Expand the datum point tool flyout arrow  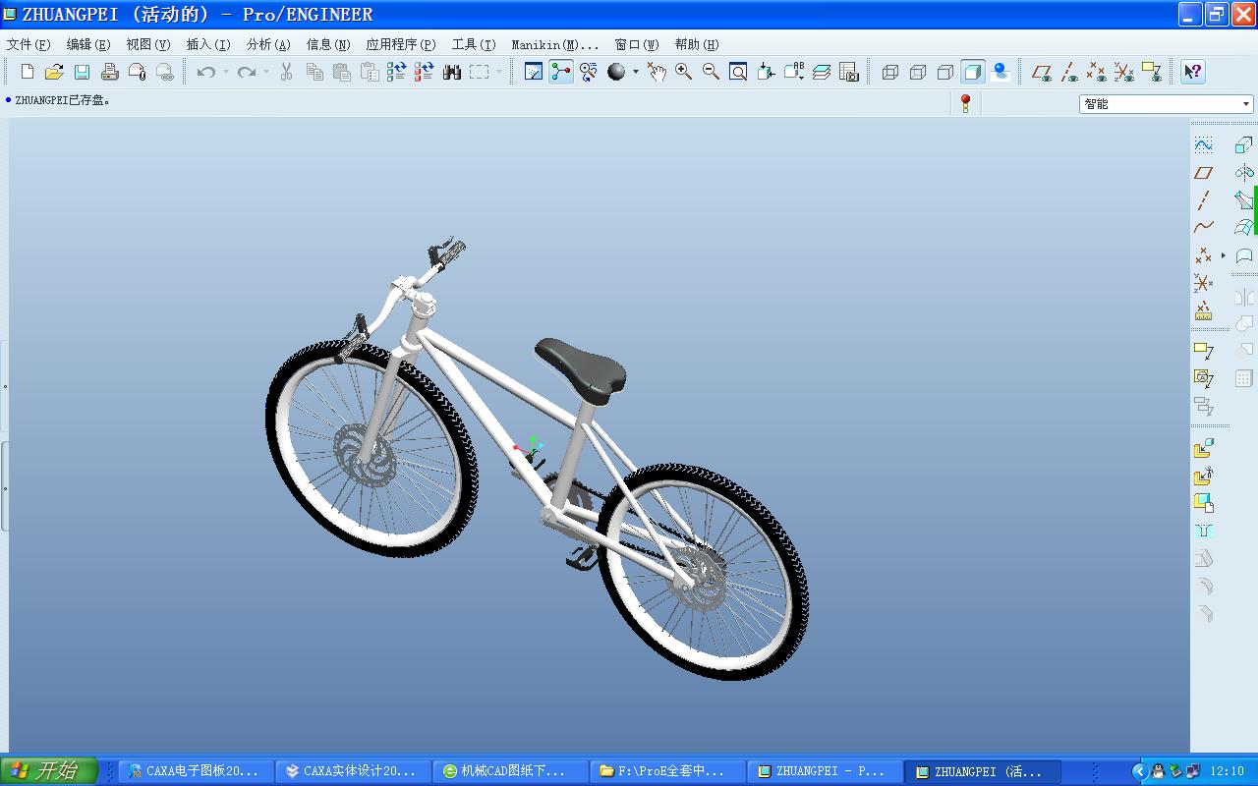pos(1223,255)
